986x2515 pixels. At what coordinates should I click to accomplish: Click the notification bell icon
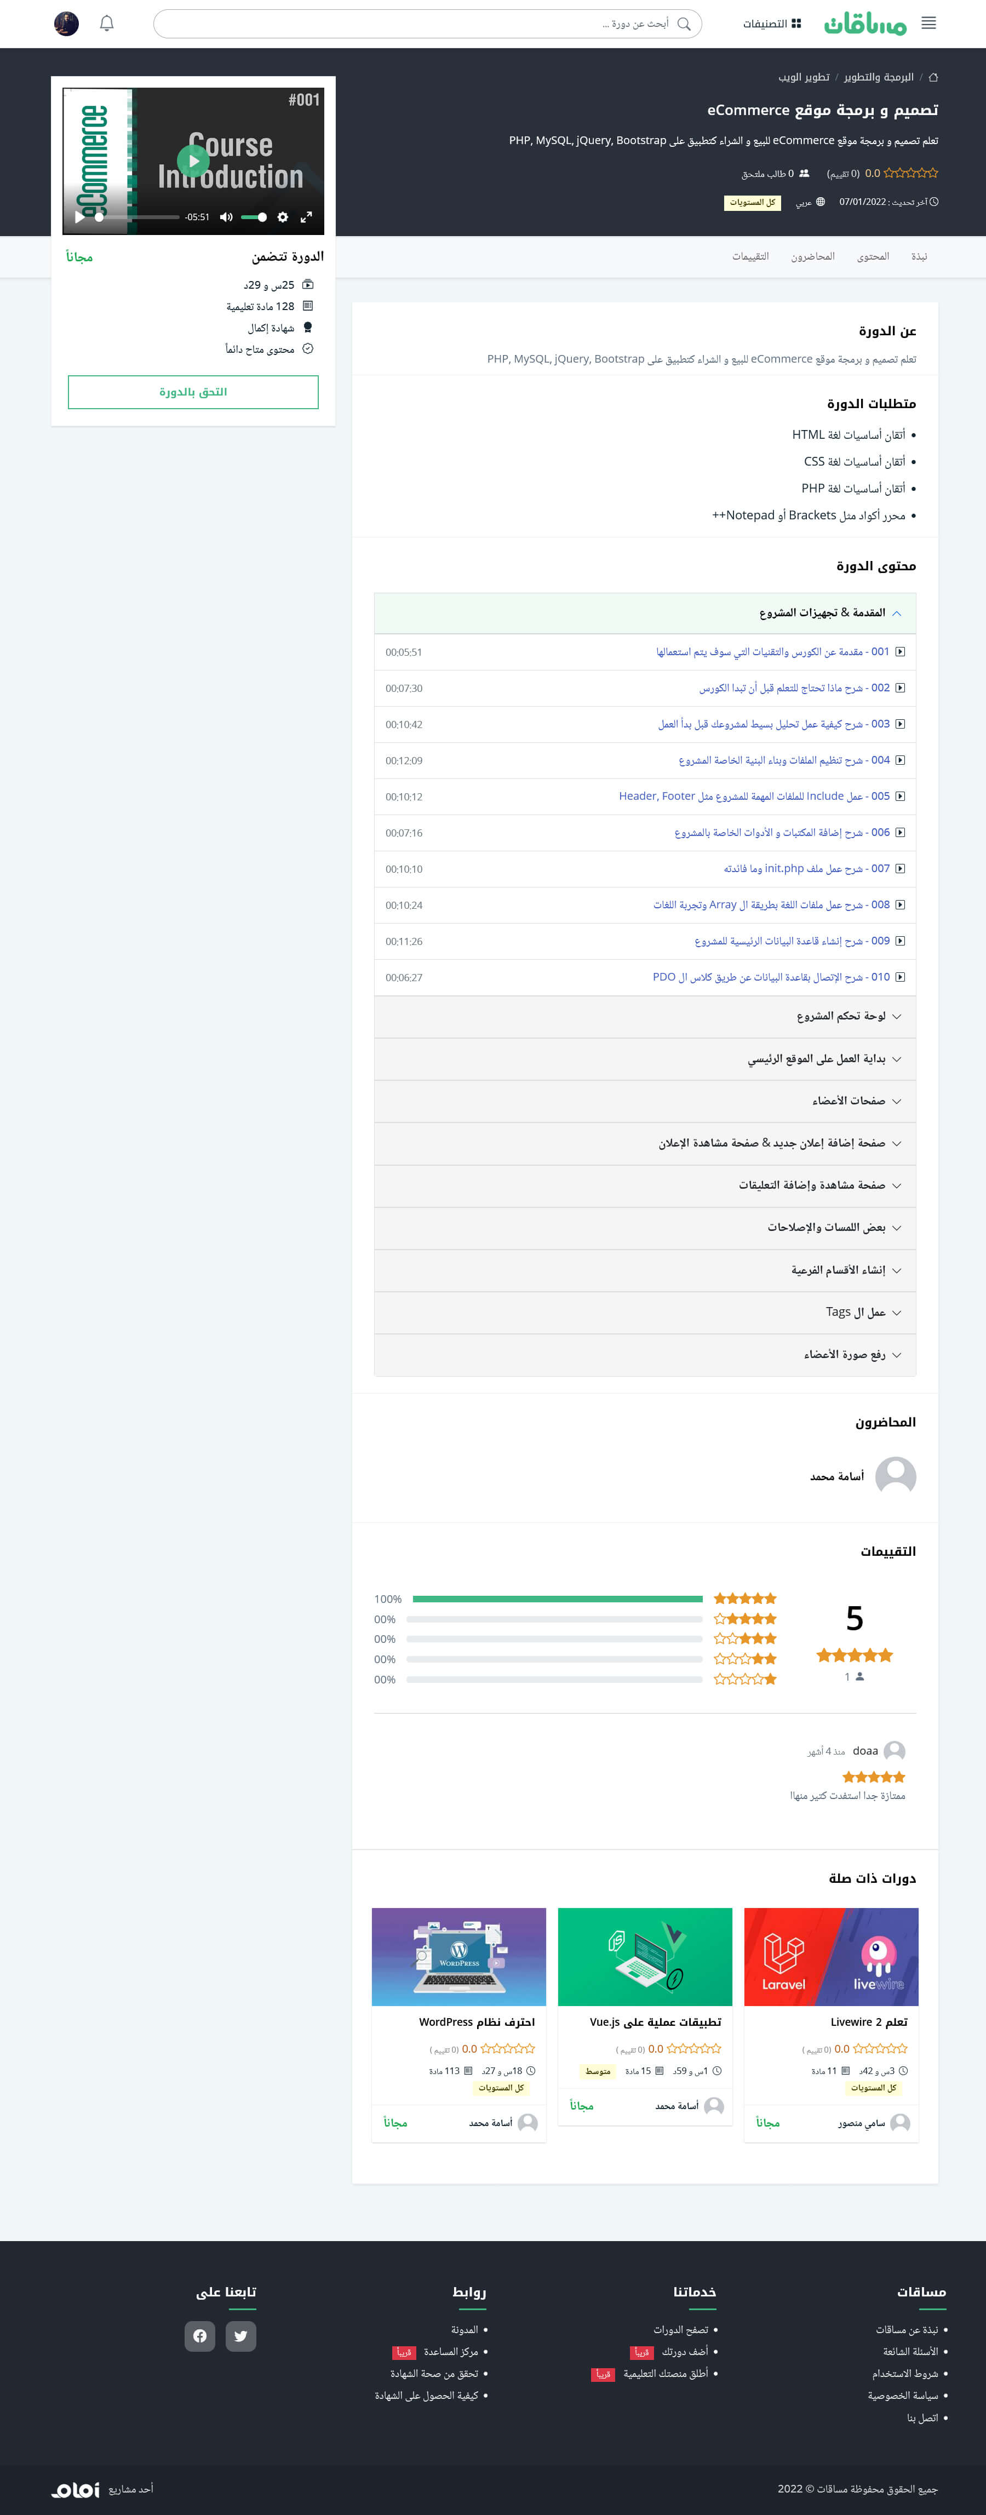[x=107, y=24]
